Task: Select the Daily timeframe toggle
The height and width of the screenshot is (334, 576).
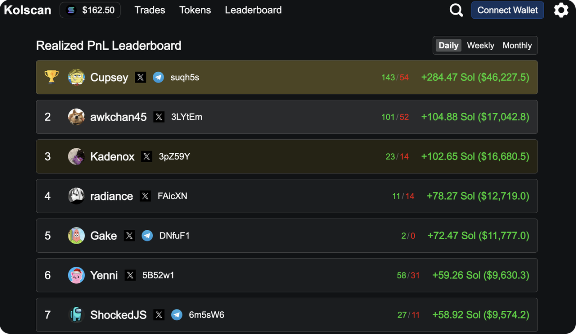Action: click(448, 45)
